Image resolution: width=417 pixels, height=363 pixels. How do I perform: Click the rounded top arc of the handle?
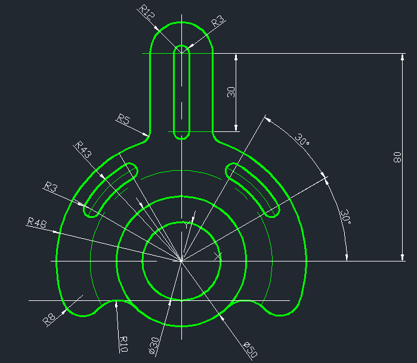point(181,23)
